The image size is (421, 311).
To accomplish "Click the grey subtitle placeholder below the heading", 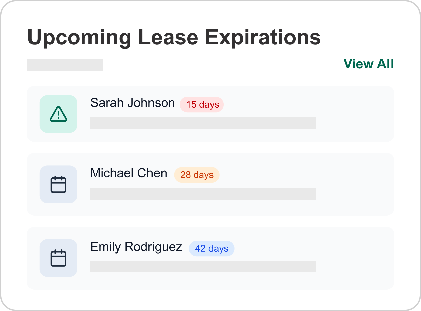I will 65,65.
